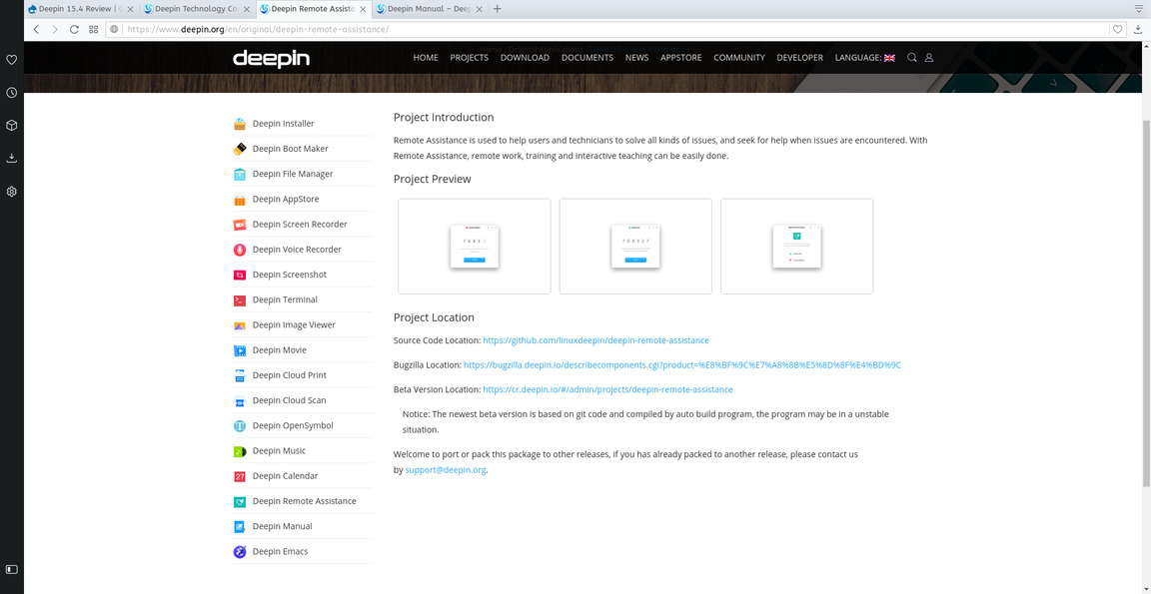Screen dimensions: 1151x594
Task: Open browser settings via the sidebar gear
Action: (x=12, y=192)
